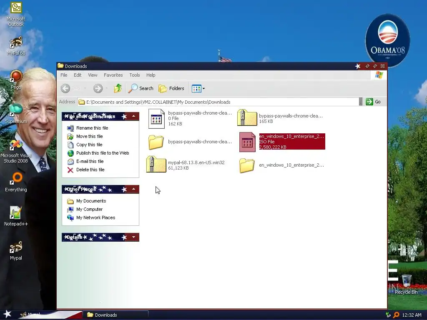
Task: Click the network tray icon
Action: click(388, 315)
